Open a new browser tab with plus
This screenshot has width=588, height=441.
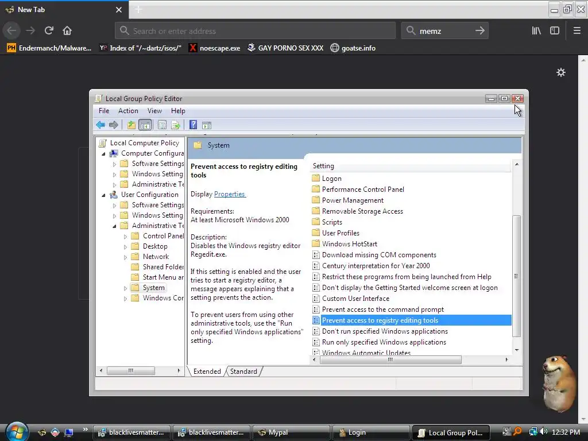[138, 9]
